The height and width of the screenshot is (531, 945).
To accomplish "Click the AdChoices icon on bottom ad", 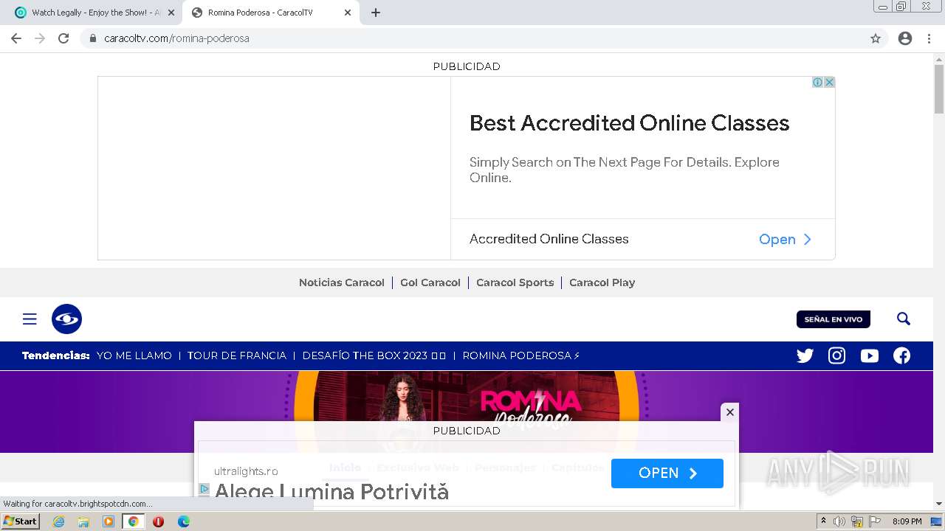I will 205,488.
